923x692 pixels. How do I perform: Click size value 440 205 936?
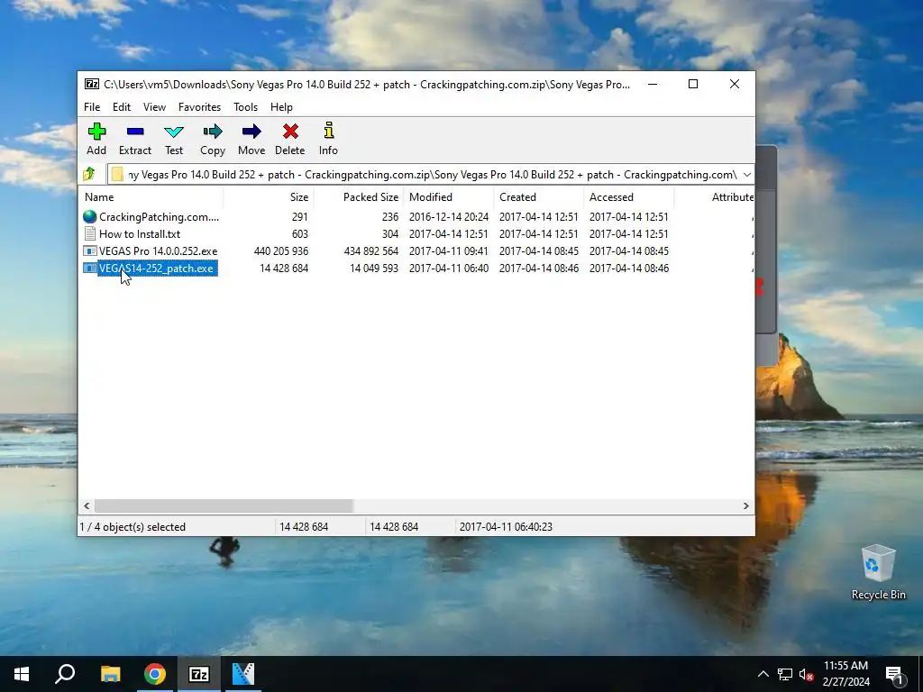coord(281,250)
